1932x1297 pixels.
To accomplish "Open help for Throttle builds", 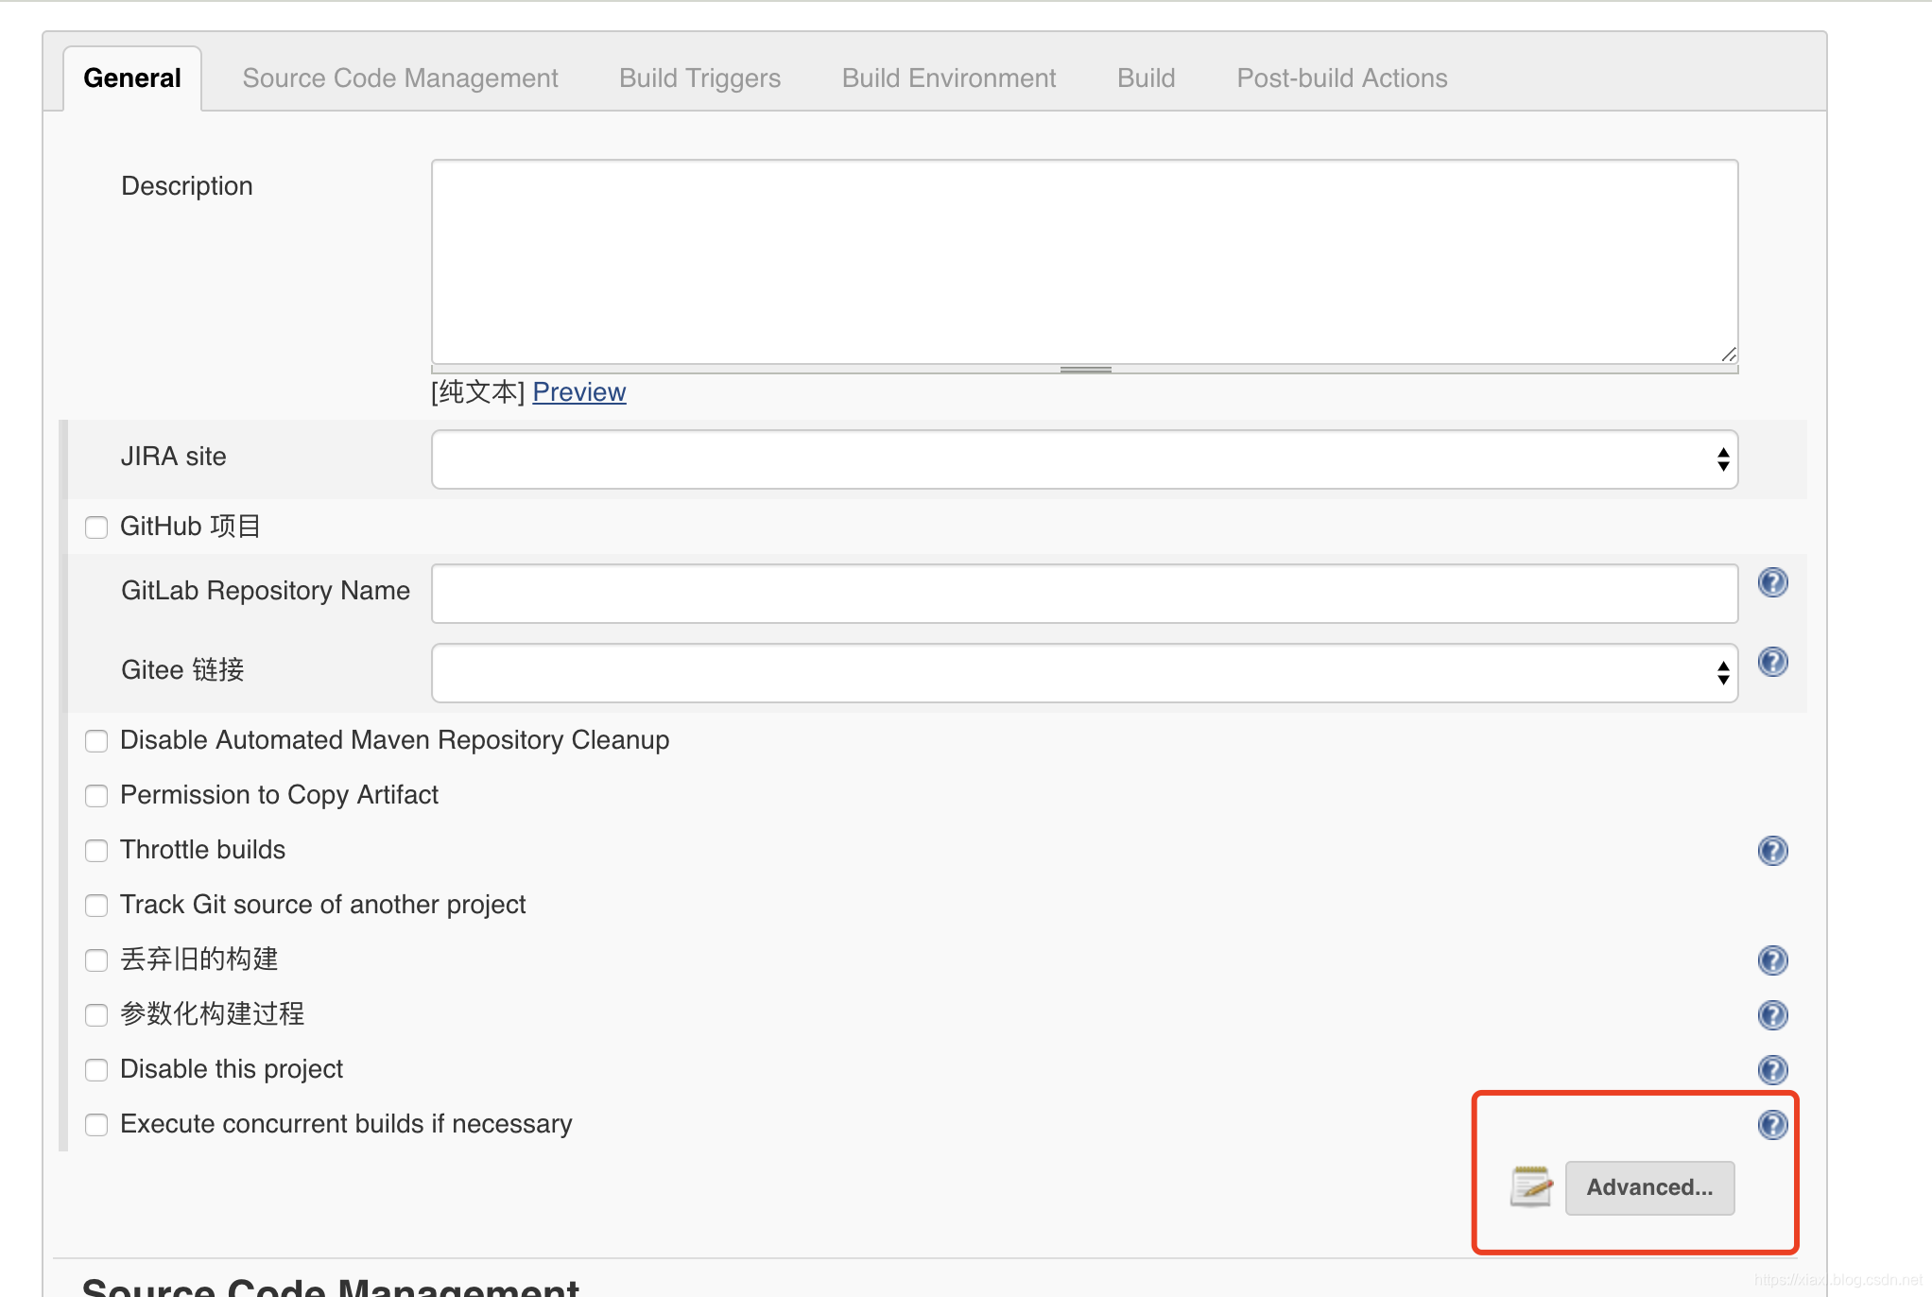I will click(x=1772, y=851).
